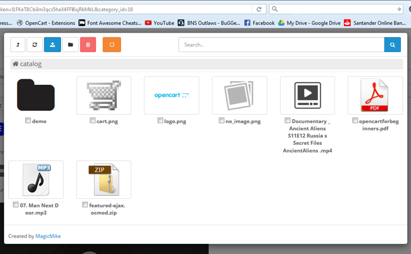Click the blue upload button
Viewport: 411px width, 254px height.
[x=52, y=45]
